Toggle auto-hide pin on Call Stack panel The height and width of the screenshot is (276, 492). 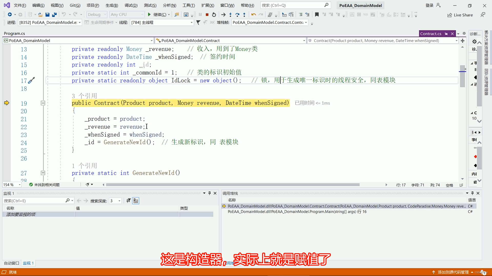pyautogui.click(x=472, y=193)
